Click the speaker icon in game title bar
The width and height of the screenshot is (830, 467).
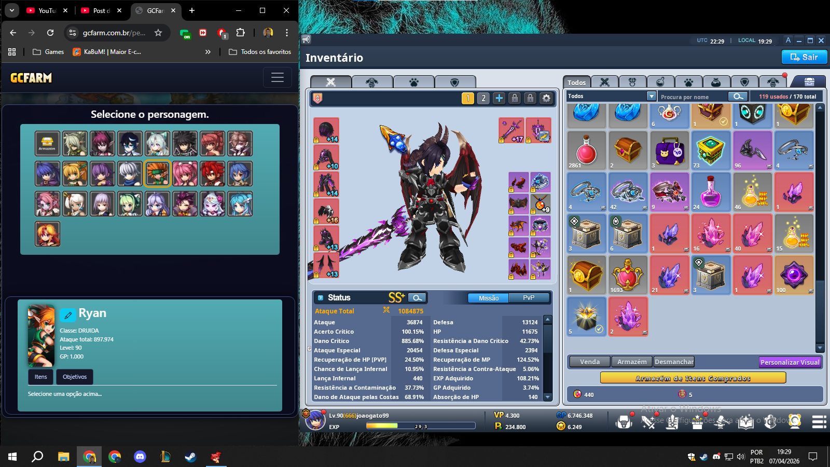click(307, 39)
